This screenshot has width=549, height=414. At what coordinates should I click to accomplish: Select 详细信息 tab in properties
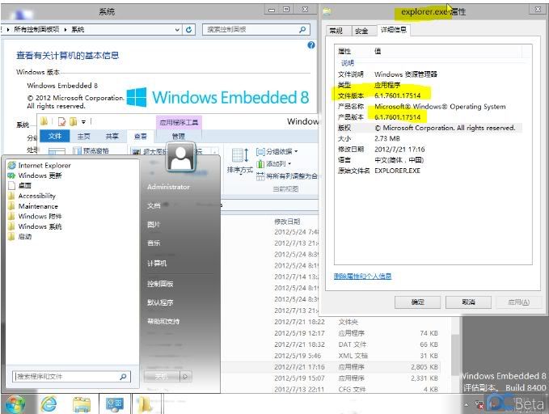coord(394,30)
